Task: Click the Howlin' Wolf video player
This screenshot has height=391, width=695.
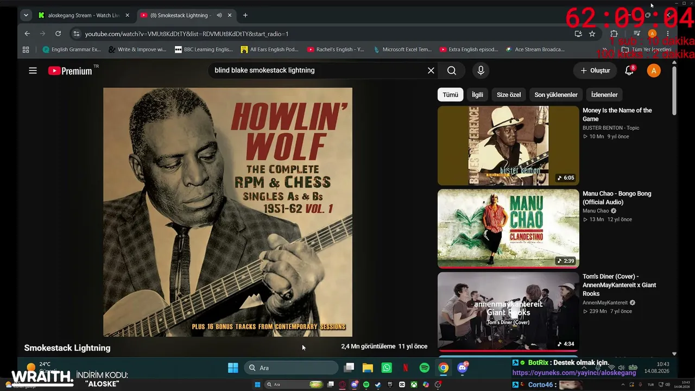Action: point(228,212)
